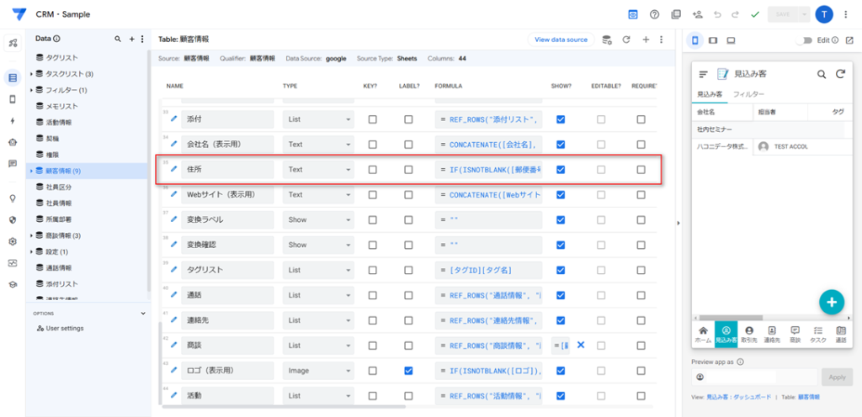The image size is (862, 417).
Task: Switch preview to mobile phone layout
Action: pos(694,40)
